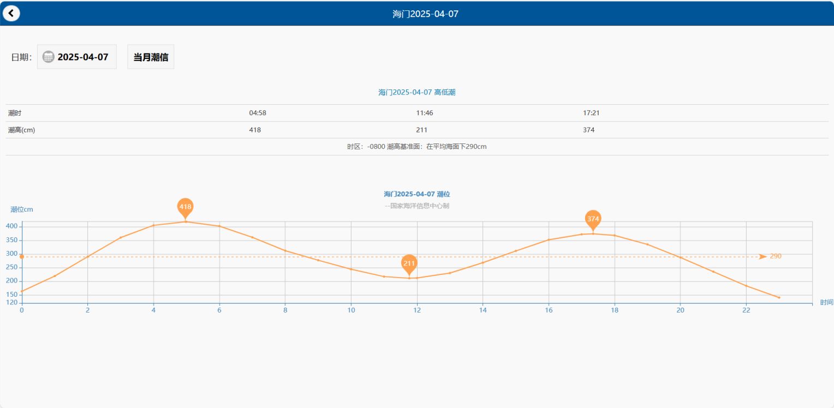Image resolution: width=834 pixels, height=408 pixels.
Task: Click the 418 value in 潮高 row
Action: coord(255,130)
